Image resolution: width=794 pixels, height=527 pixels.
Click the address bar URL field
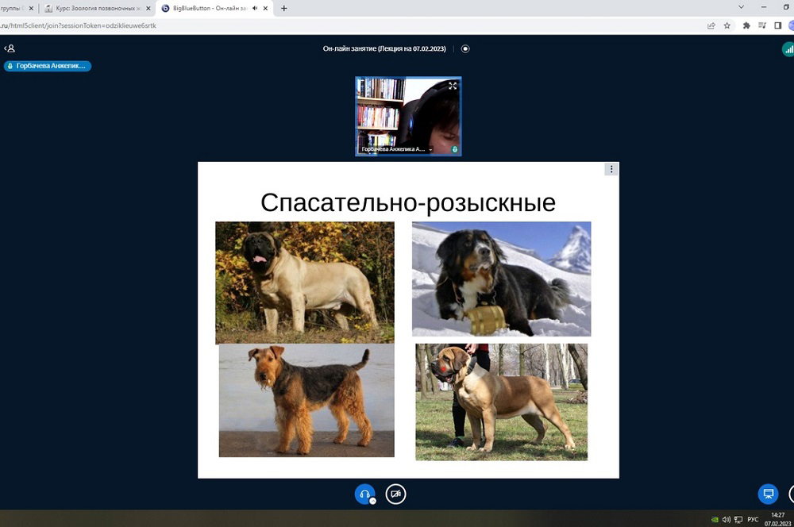[318, 25]
